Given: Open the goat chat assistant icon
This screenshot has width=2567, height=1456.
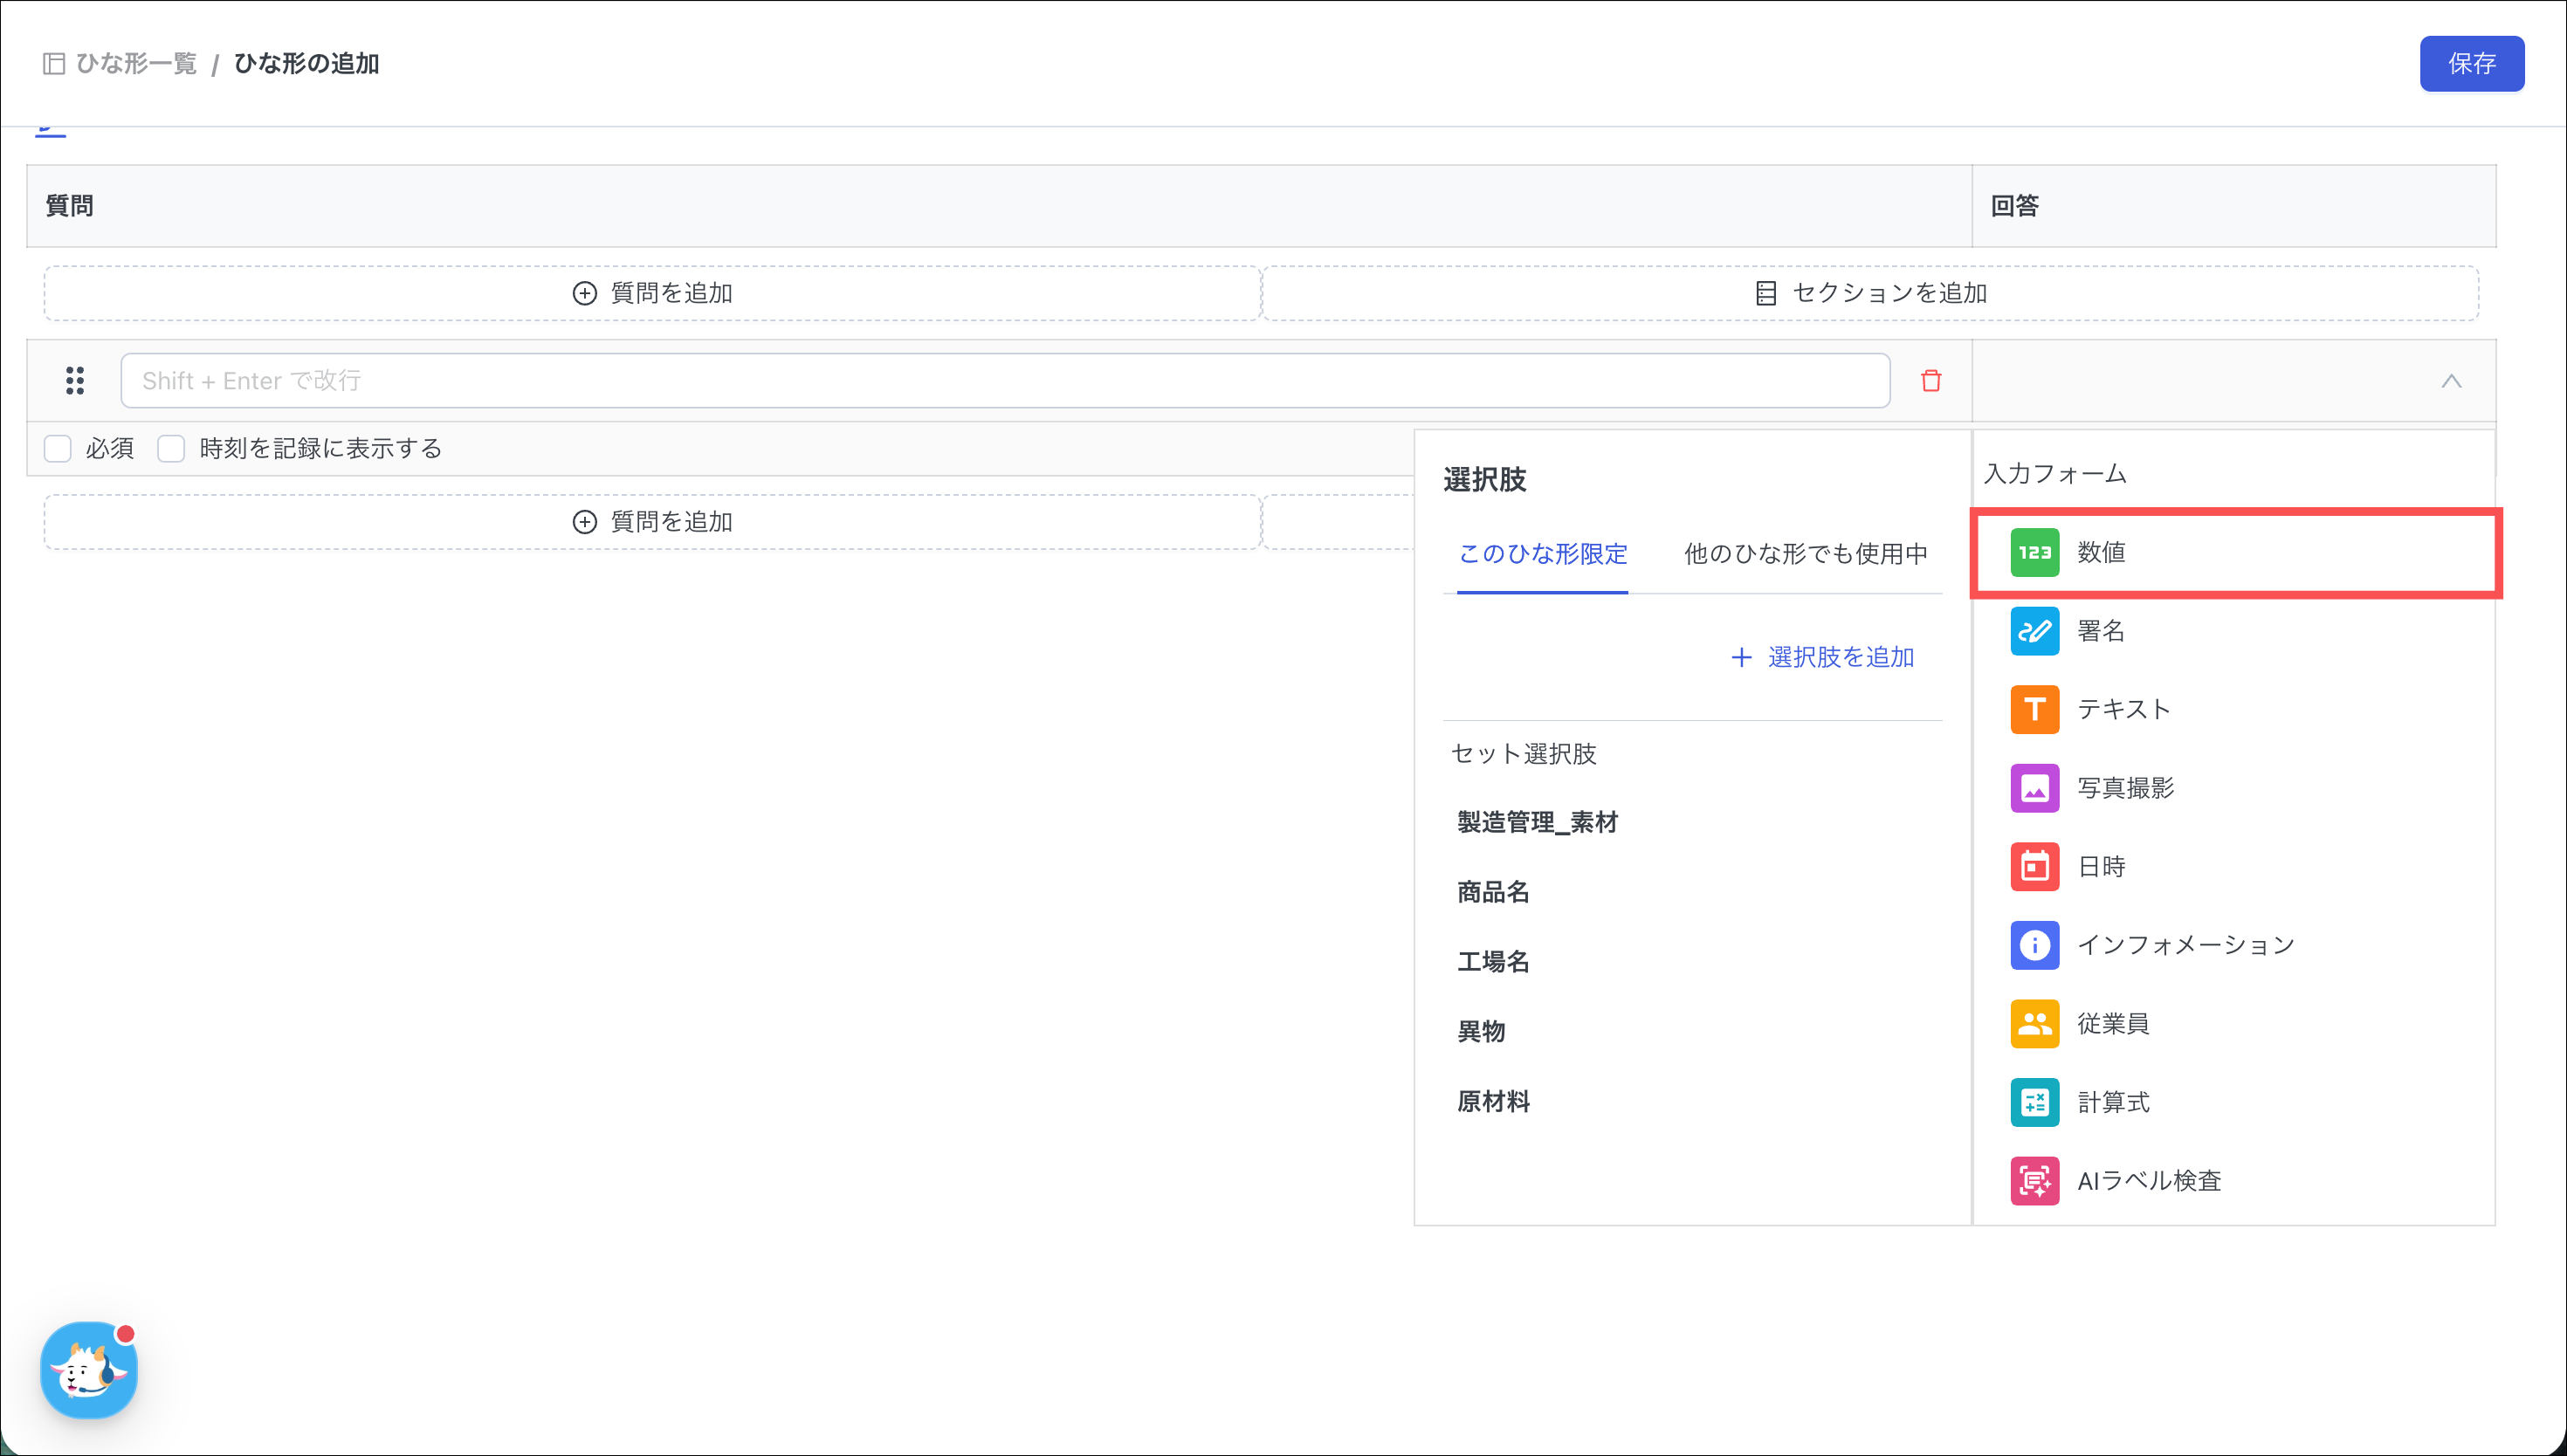Looking at the screenshot, I should (x=88, y=1370).
